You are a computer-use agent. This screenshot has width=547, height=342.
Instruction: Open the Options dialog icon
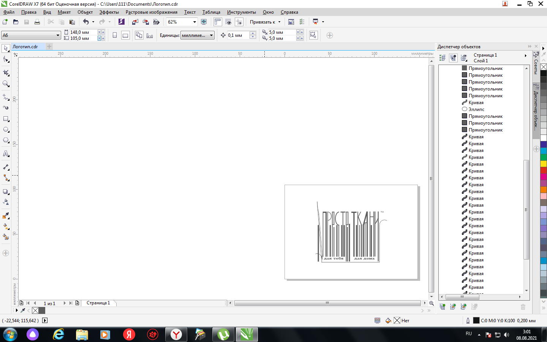(x=302, y=22)
